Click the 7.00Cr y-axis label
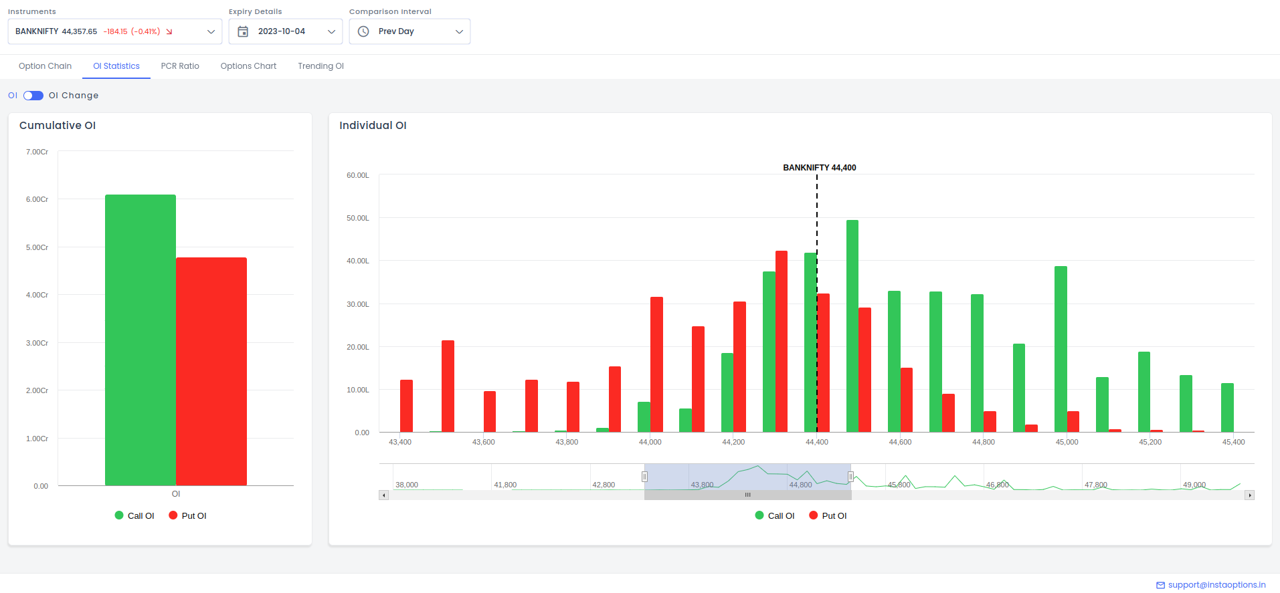Screen dimensions: 1280x593 click(x=37, y=152)
